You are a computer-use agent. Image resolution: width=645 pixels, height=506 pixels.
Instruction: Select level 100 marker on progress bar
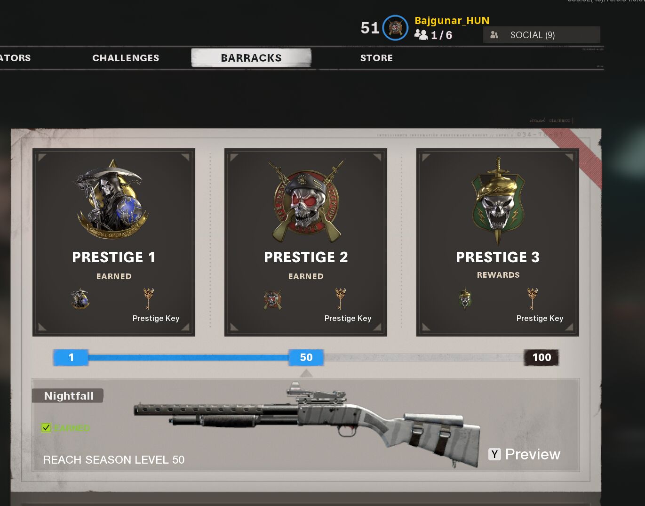(x=541, y=357)
